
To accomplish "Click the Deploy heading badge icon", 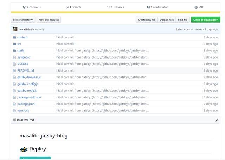I will (24, 149).
